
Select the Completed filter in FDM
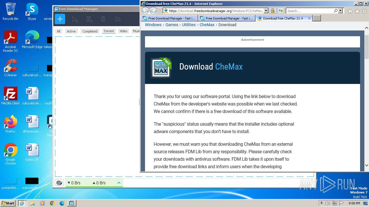tap(90, 31)
